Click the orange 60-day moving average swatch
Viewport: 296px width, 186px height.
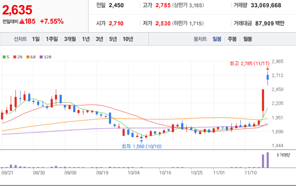(x=28, y=57)
